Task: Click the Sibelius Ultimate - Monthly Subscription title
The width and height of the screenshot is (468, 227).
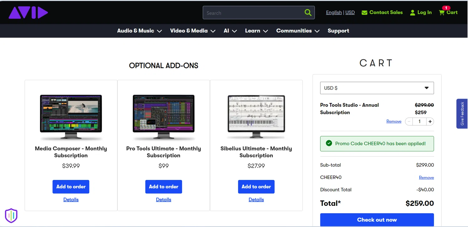Action: [x=256, y=152]
